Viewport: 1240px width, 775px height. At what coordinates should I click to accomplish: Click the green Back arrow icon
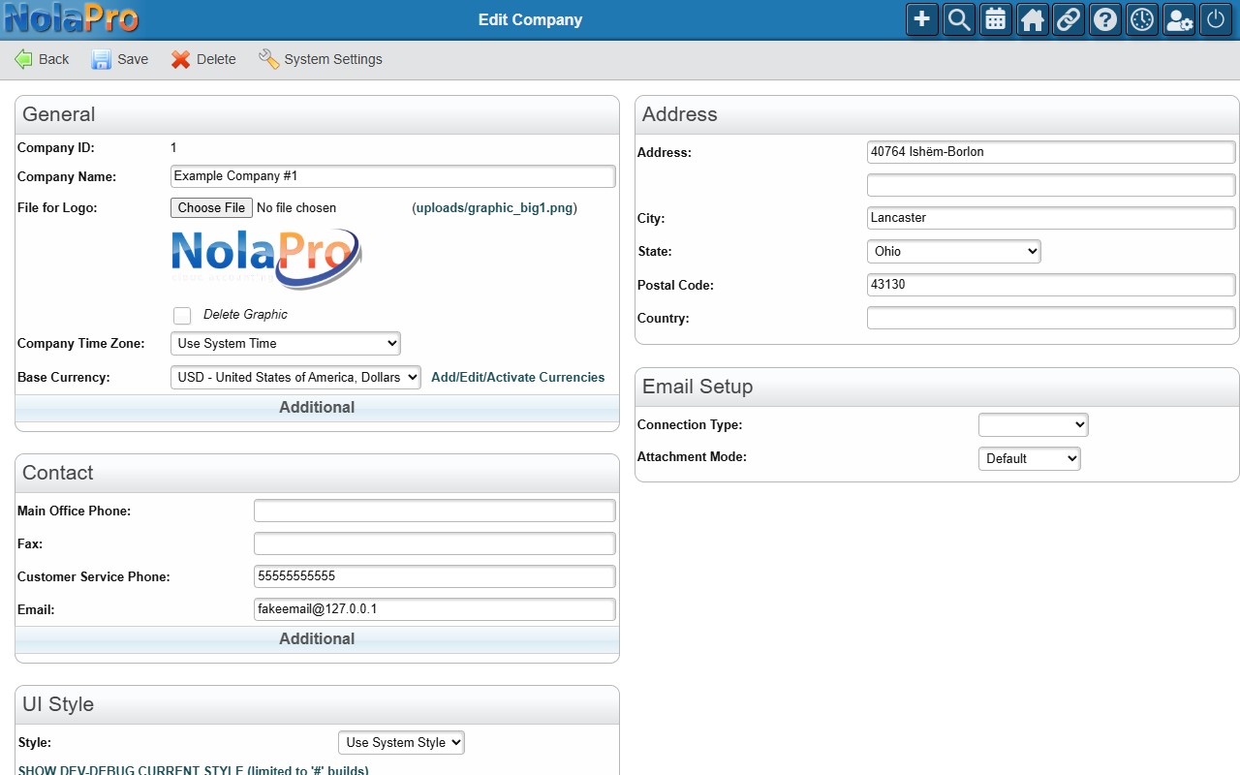pyautogui.click(x=23, y=59)
